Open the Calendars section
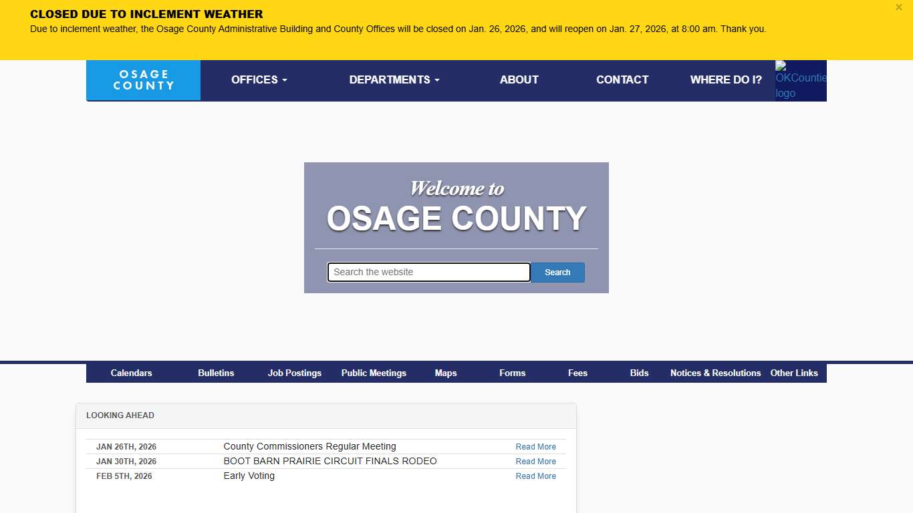This screenshot has width=913, height=513. (x=131, y=373)
